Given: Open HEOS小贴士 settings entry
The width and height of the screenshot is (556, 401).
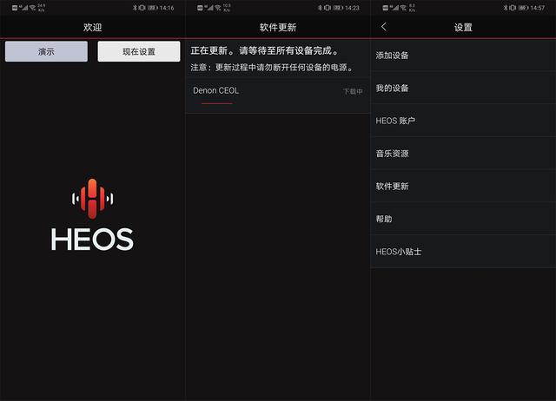Looking at the screenshot, I should point(463,252).
